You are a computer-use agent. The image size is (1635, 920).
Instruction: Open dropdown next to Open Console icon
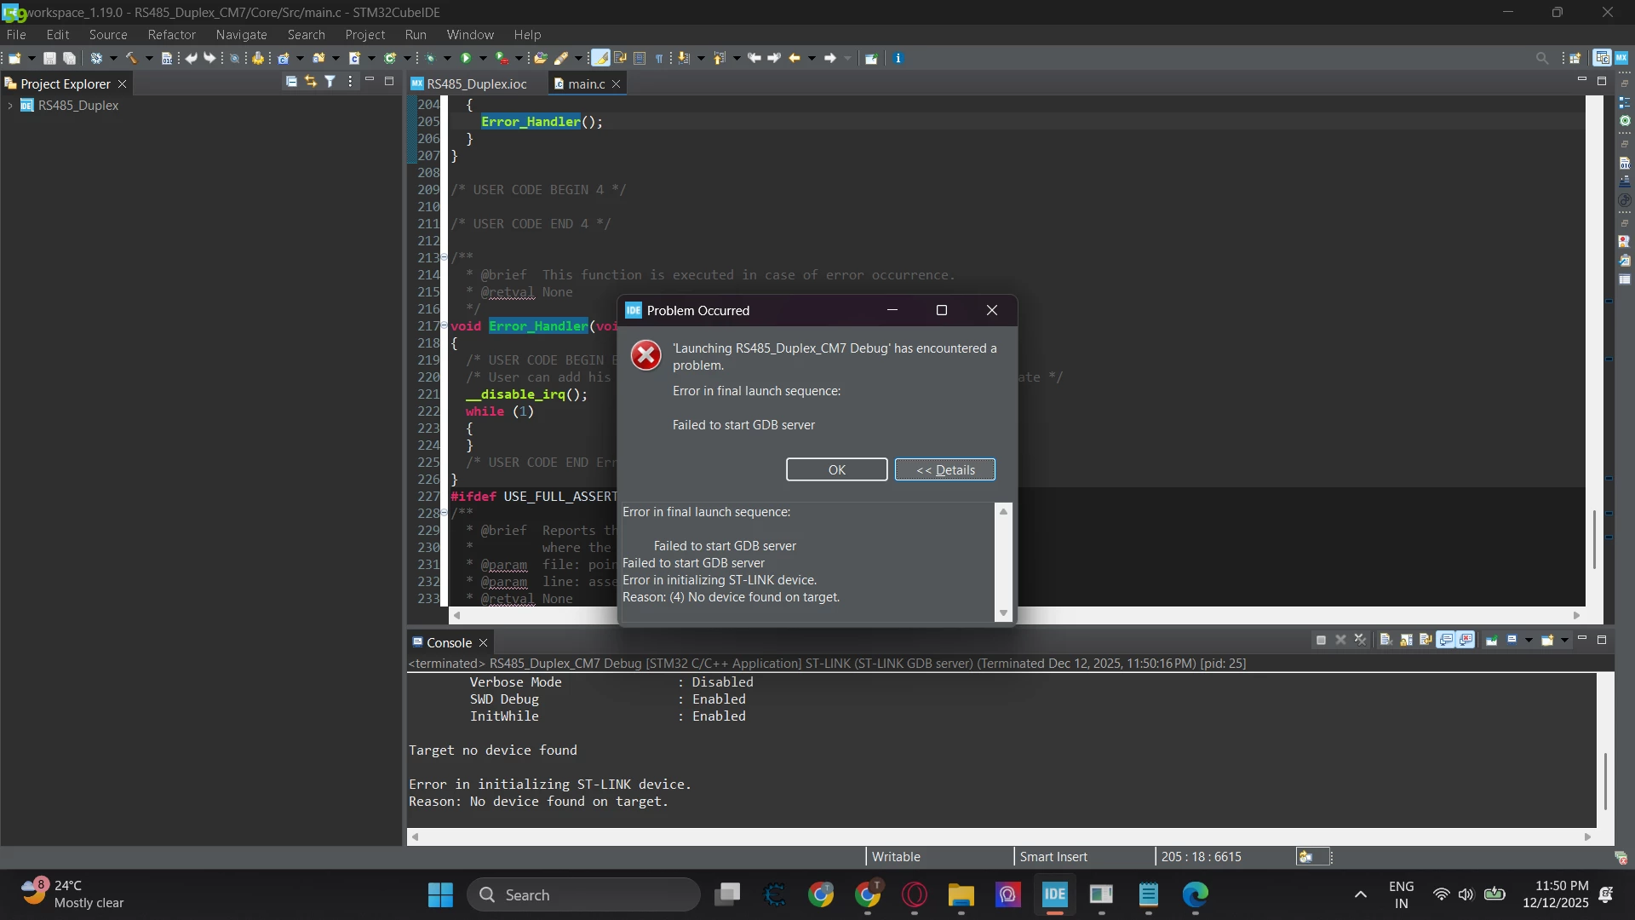tap(1564, 641)
